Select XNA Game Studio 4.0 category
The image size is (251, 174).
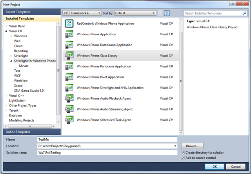(29, 91)
